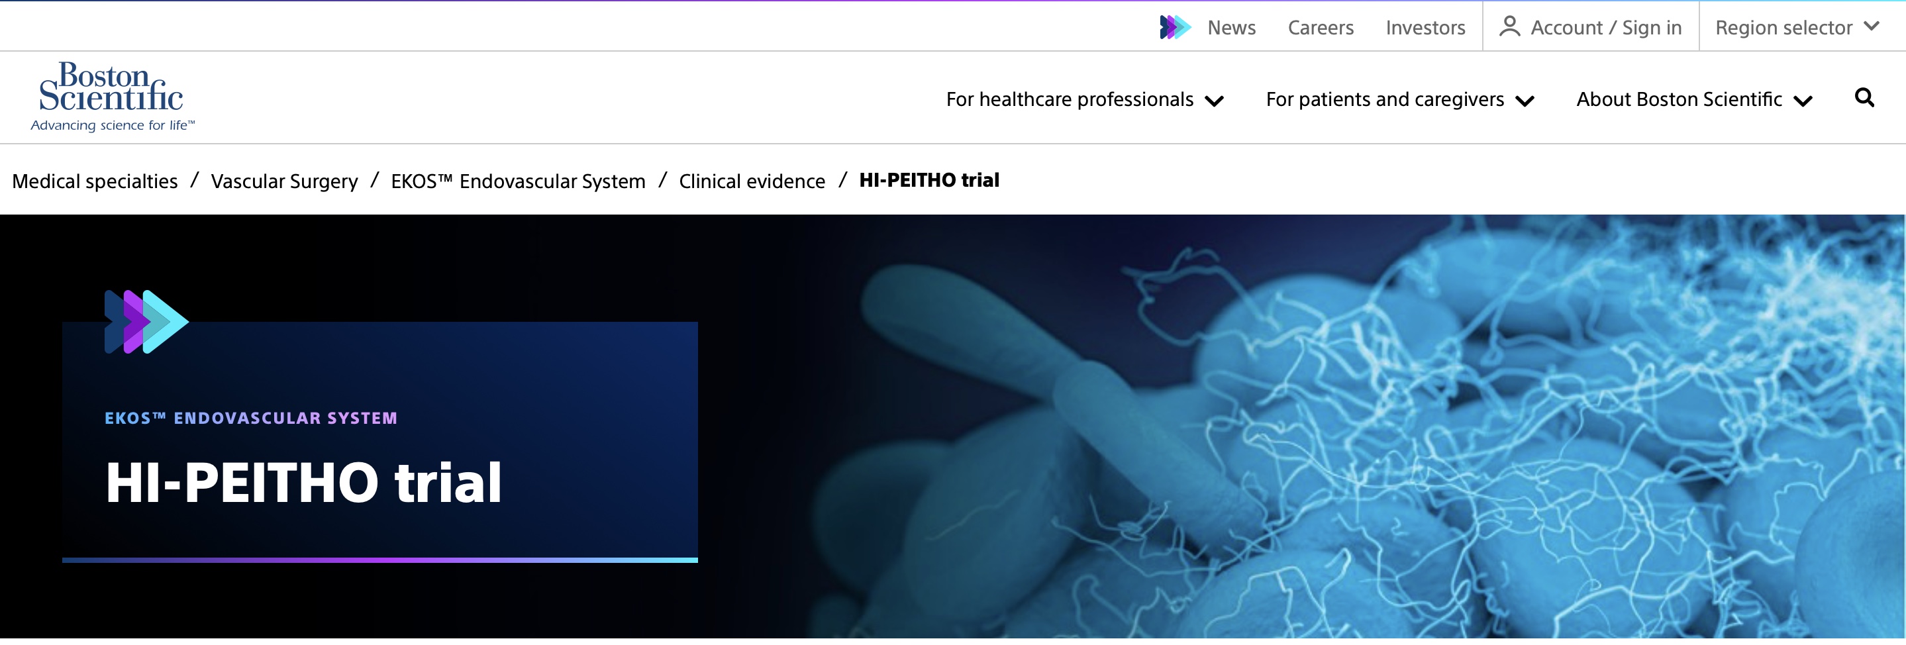This screenshot has width=1906, height=645.
Task: Open the Region selector dropdown
Action: pos(1797,27)
